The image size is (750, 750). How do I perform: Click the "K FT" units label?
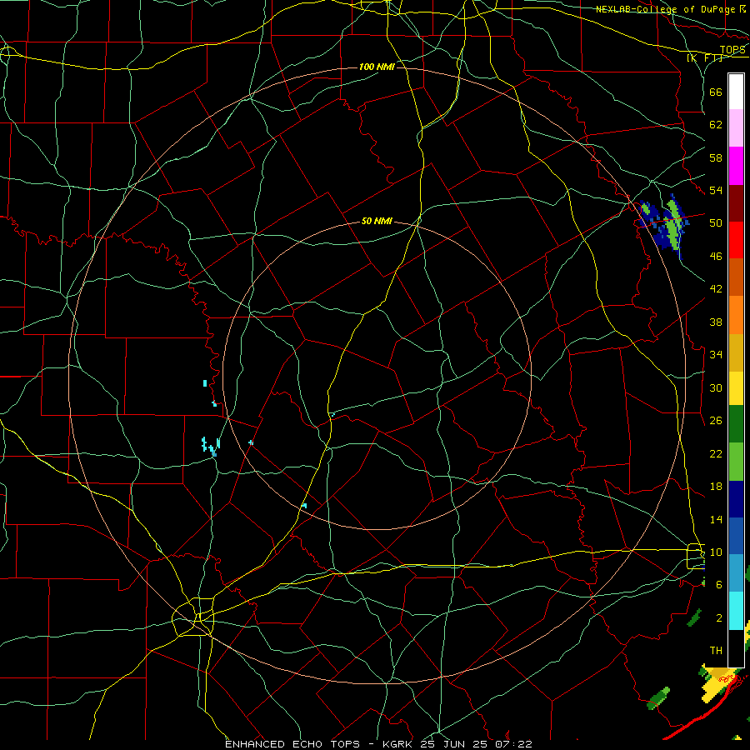pos(705,58)
